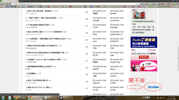Image resolution: width=179 pixels, height=100 pixels.
Task: Open the other bookmarks folder
Action: [x=175, y=7]
